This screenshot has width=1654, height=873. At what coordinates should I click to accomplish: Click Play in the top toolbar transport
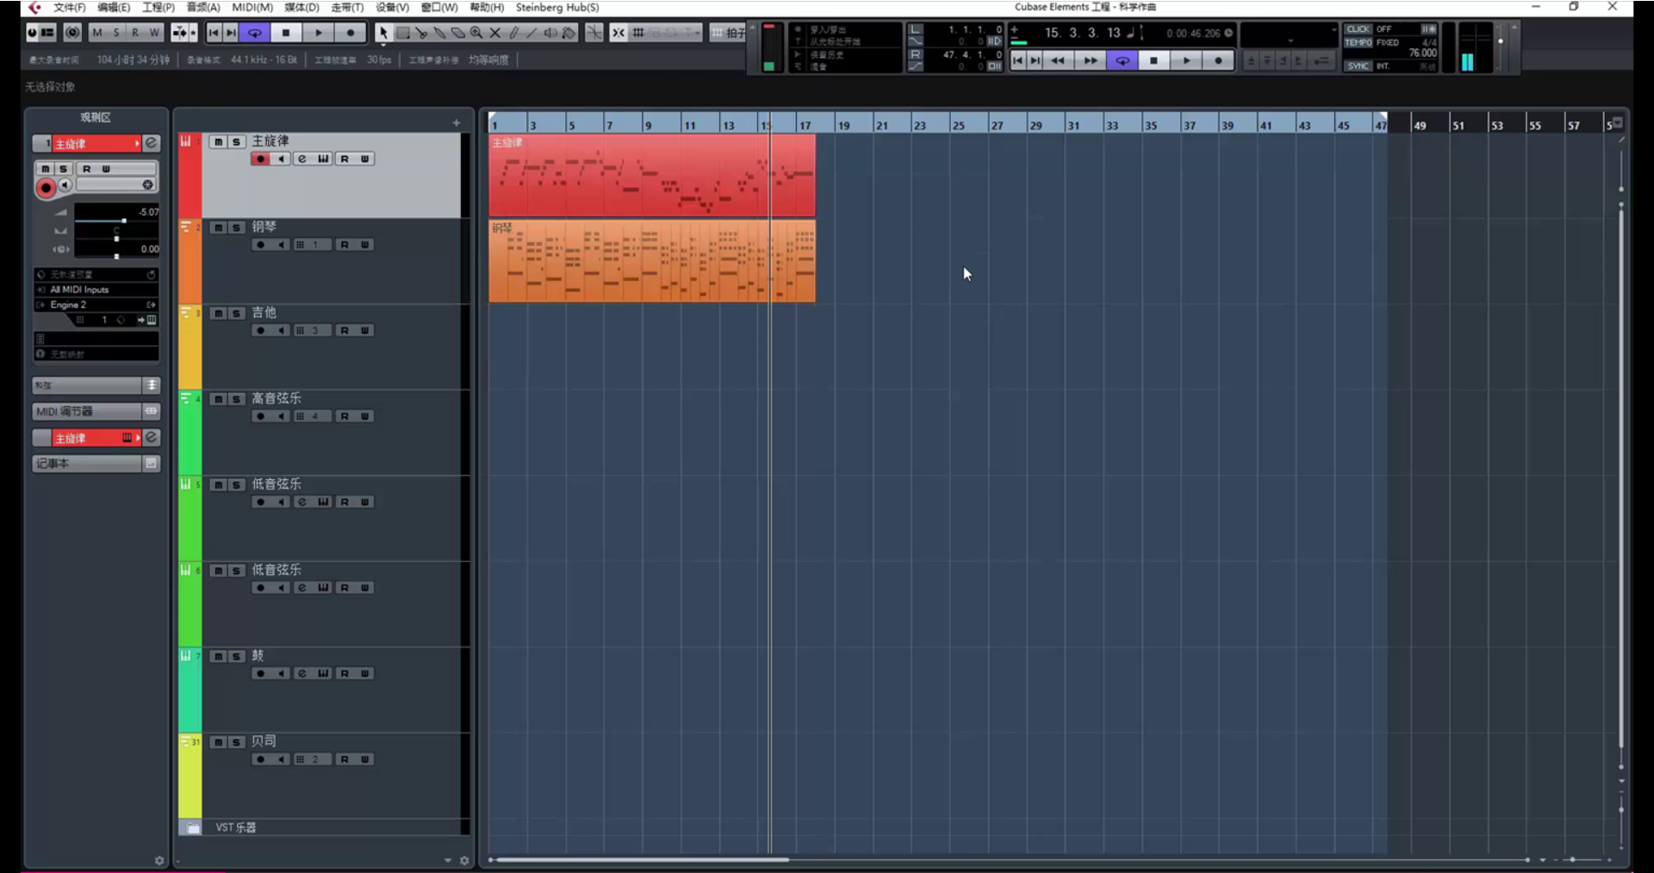[x=318, y=33]
